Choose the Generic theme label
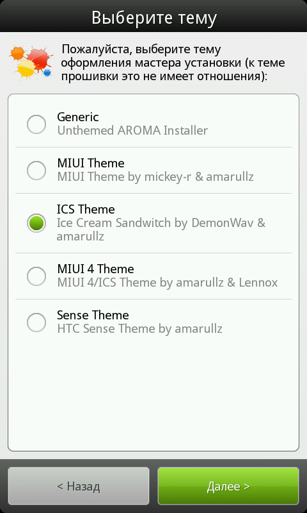The width and height of the screenshot is (307, 513). (78, 117)
